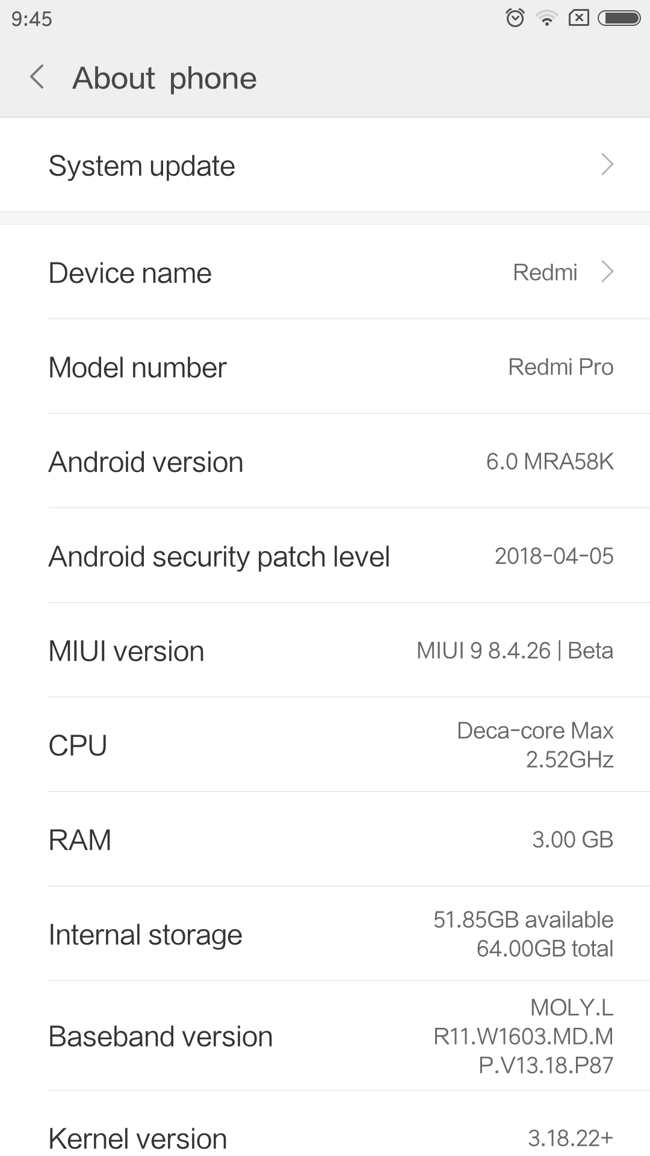Screen dimensions: 650x1156
Task: Tap the CPU info row
Action: (x=325, y=745)
